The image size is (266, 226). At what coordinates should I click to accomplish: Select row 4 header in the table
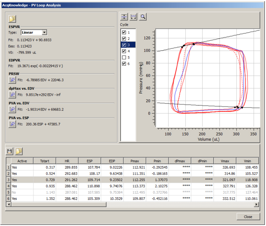[8, 186]
